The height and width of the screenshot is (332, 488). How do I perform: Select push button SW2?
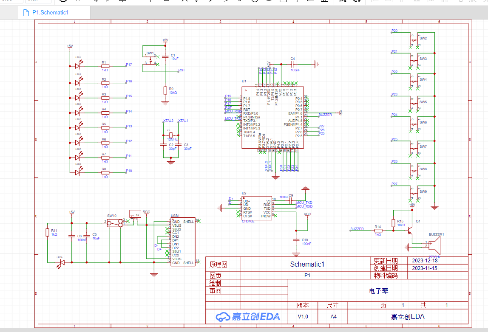tap(414, 40)
